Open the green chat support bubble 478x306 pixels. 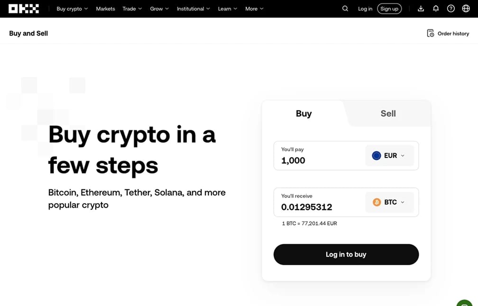click(x=464, y=303)
